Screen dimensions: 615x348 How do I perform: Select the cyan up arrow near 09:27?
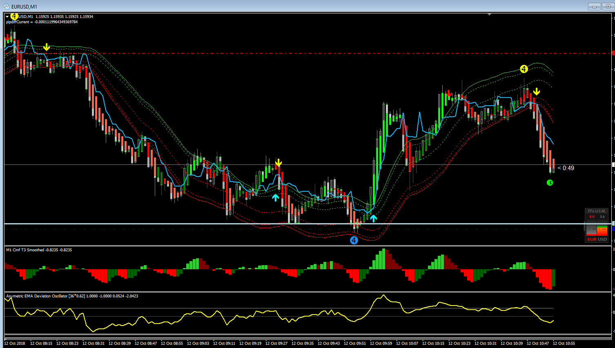[x=276, y=198]
